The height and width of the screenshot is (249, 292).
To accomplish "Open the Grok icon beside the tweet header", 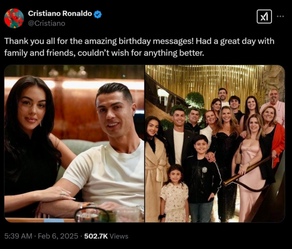I will tap(264, 16).
